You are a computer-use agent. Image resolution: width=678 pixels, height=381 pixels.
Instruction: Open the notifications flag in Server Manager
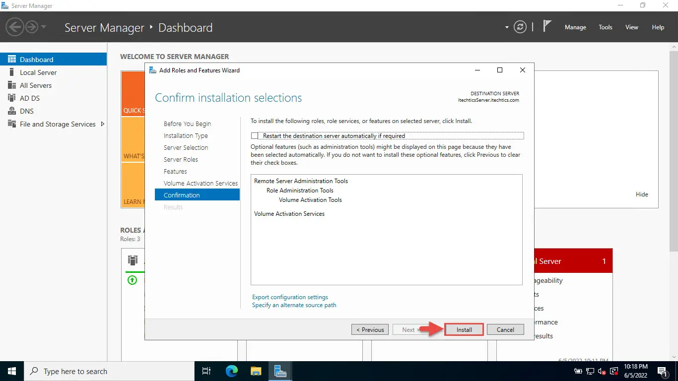coord(547,27)
